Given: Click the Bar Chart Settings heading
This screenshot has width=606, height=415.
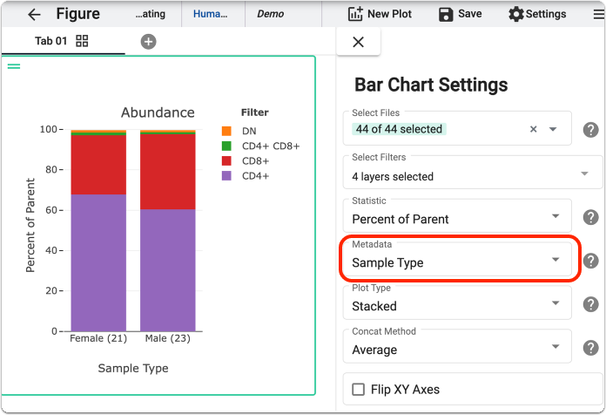Looking at the screenshot, I should [x=431, y=85].
